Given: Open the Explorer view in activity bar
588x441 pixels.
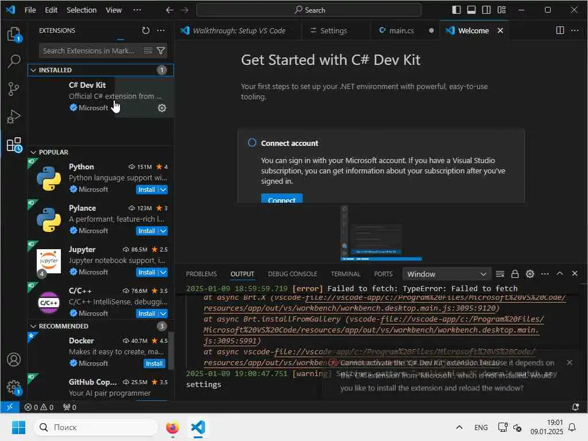Looking at the screenshot, I should pyautogui.click(x=14, y=34).
